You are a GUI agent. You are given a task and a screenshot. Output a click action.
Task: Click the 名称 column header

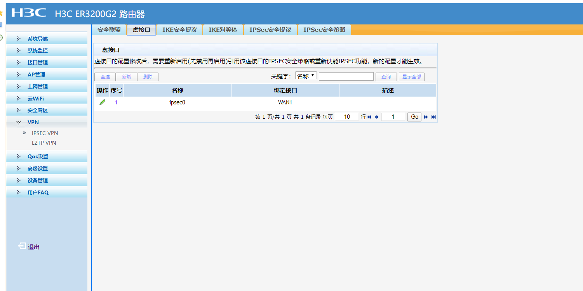pyautogui.click(x=178, y=90)
